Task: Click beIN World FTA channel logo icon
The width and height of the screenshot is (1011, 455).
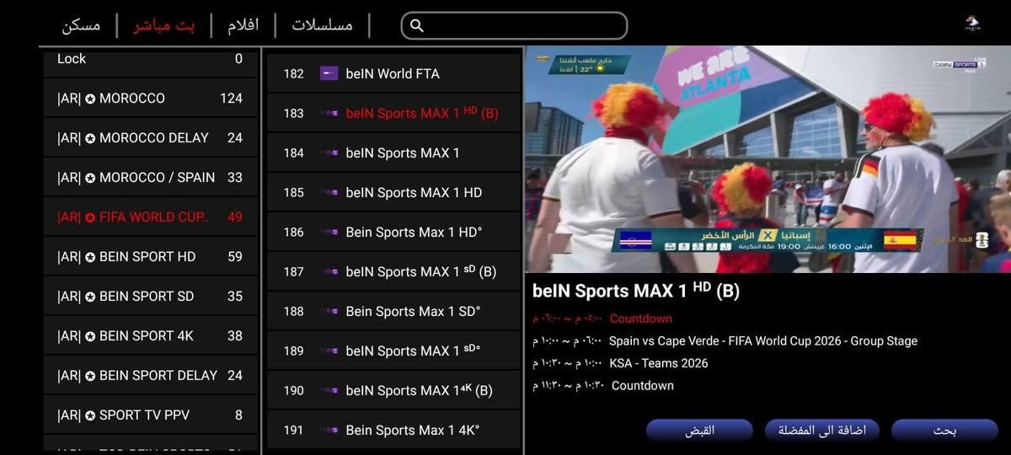Action: (x=329, y=73)
